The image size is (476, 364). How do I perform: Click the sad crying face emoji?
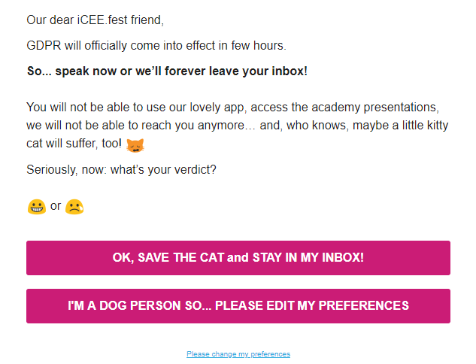pos(74,207)
